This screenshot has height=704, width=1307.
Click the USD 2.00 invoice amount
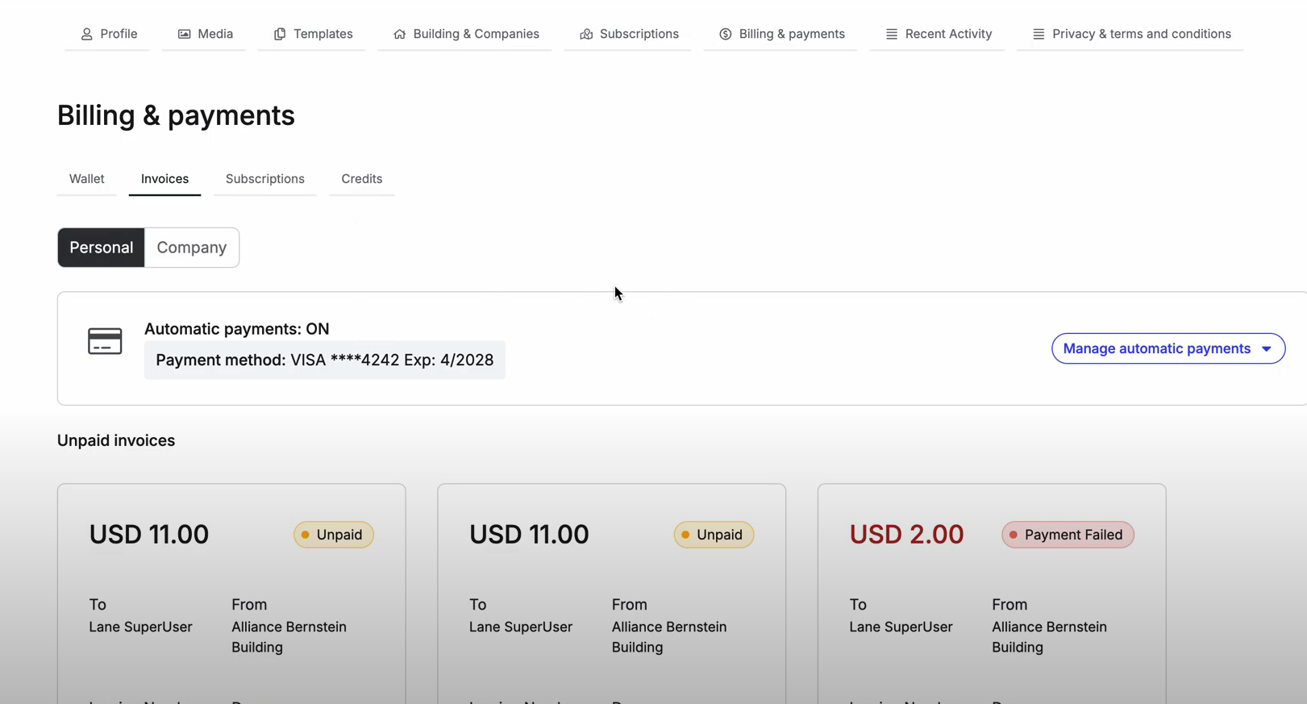pyautogui.click(x=906, y=534)
